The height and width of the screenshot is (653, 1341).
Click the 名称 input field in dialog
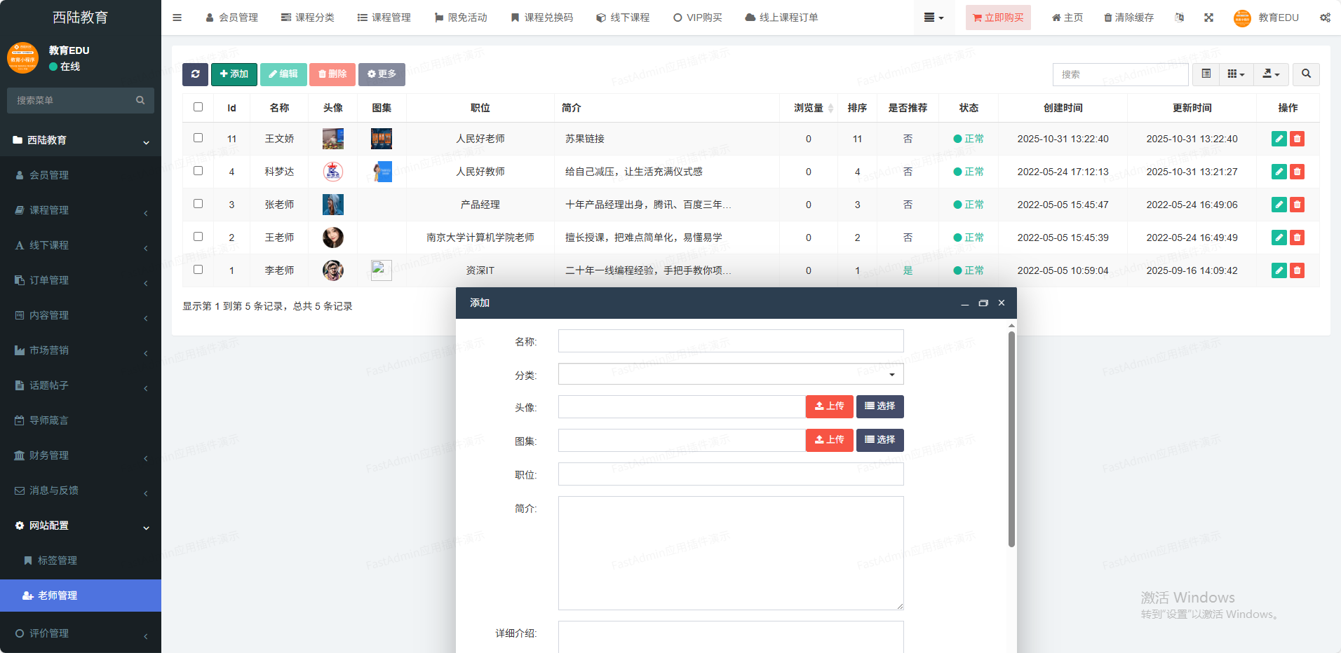[730, 341]
